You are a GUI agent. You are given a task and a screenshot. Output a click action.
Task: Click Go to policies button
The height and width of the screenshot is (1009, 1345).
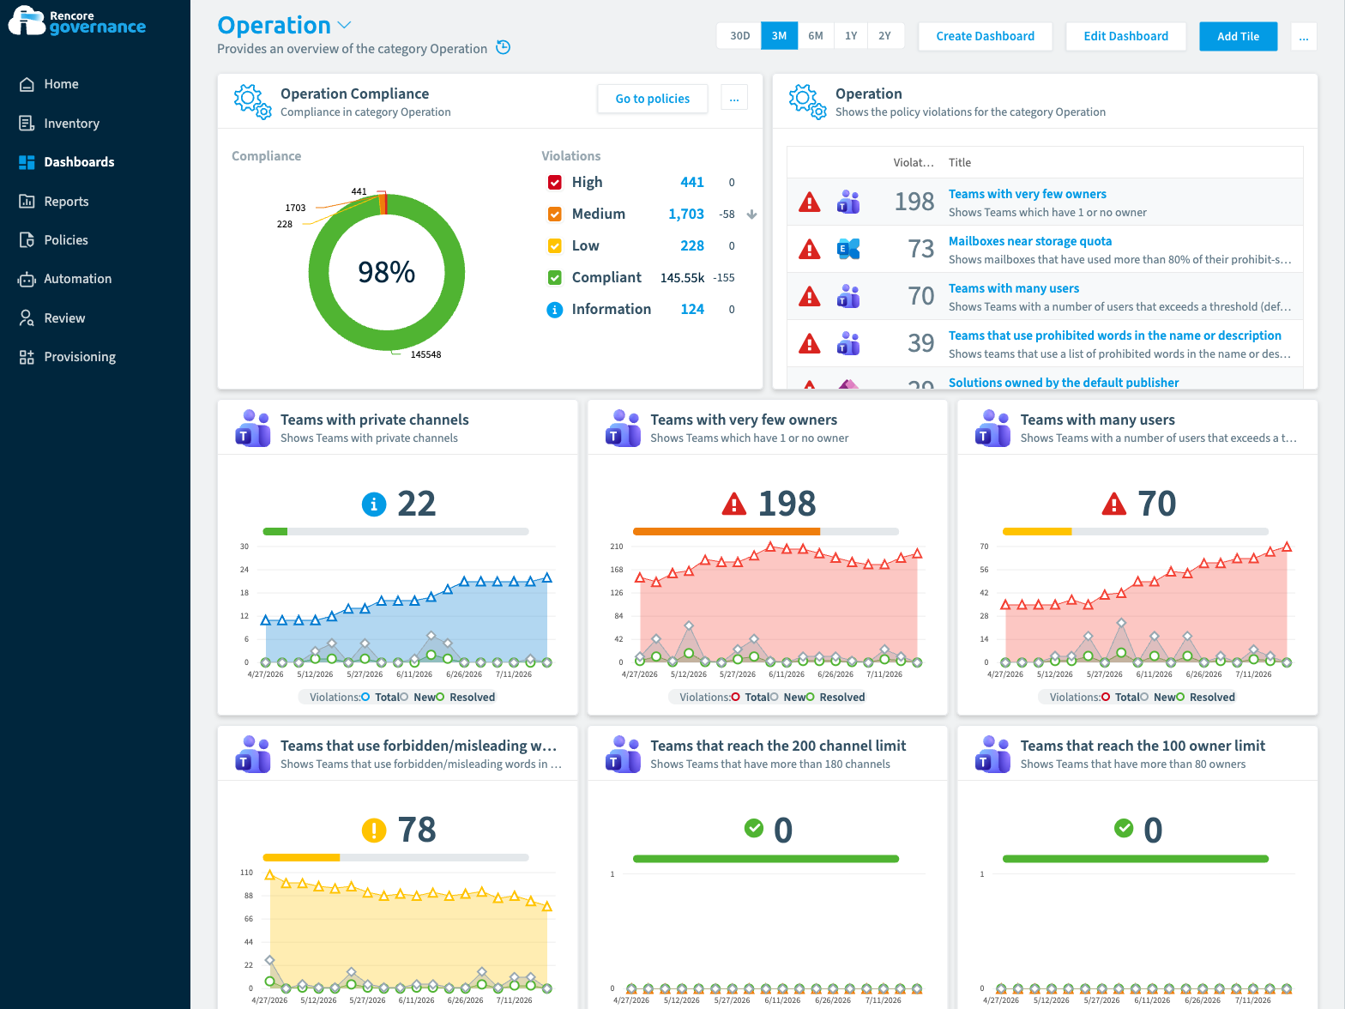pyautogui.click(x=652, y=99)
